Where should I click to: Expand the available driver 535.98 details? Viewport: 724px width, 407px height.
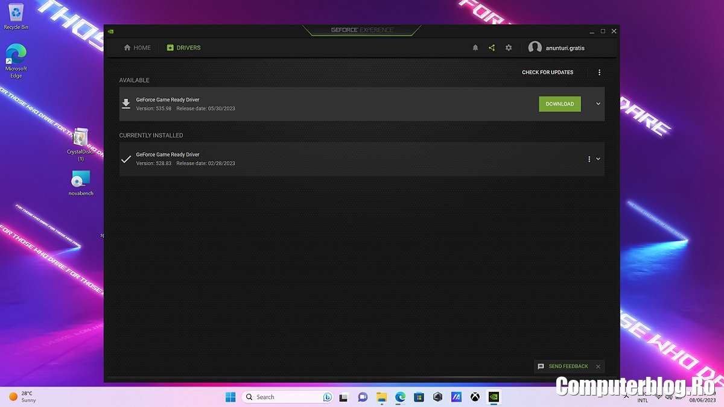coord(598,104)
